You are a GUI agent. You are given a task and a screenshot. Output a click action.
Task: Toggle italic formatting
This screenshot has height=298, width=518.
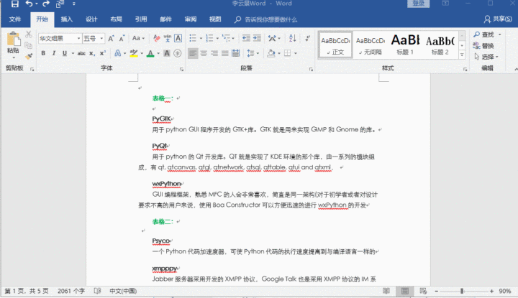(x=54, y=53)
